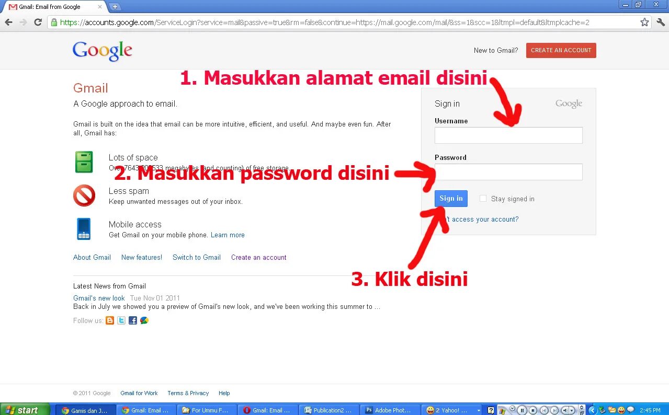This screenshot has width=669, height=415.
Task: Open the Twitter follow icon
Action: [121, 320]
